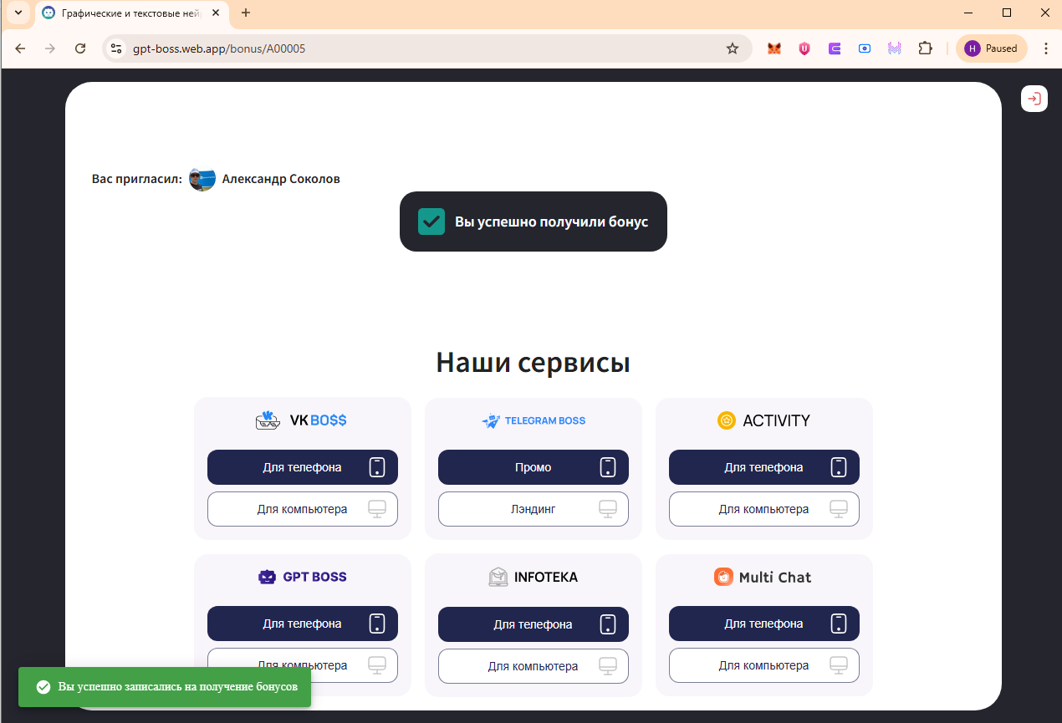The image size is (1062, 723).
Task: Click the Вас пригласил label
Action: click(x=137, y=179)
